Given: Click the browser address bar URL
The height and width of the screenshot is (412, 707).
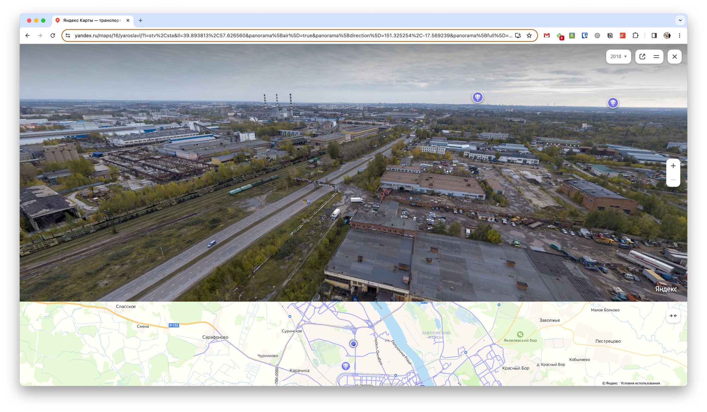Looking at the screenshot, I should click(x=293, y=35).
